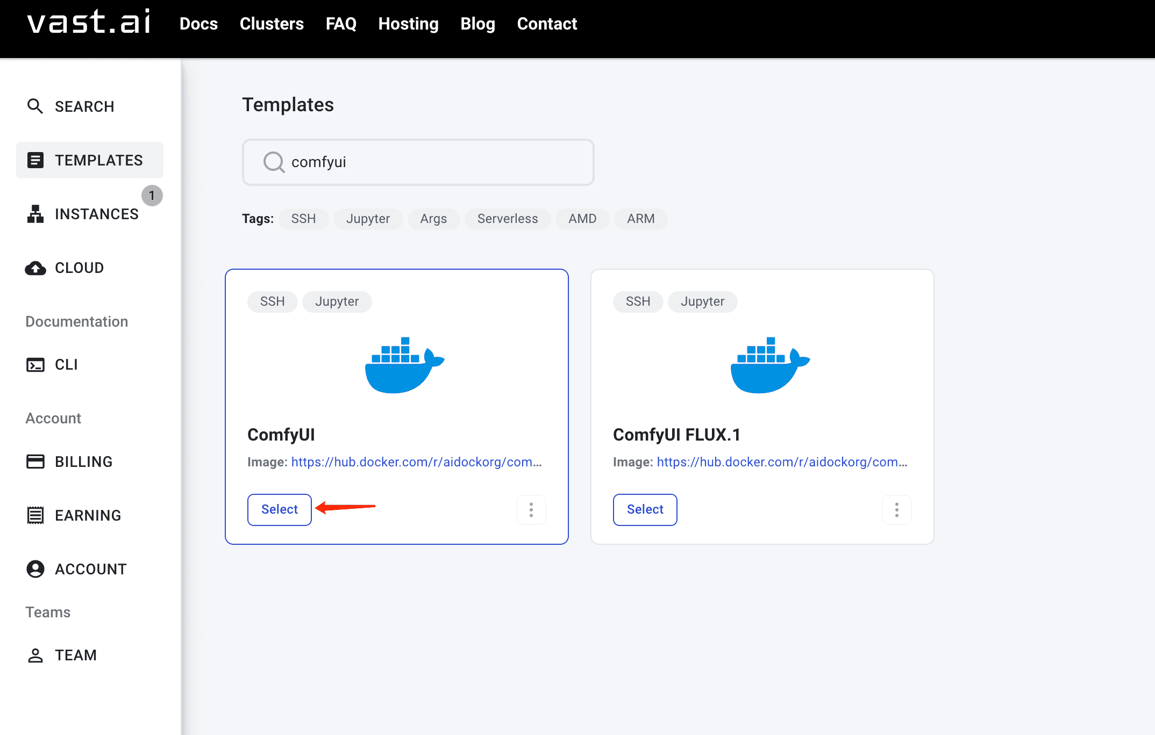Image resolution: width=1155 pixels, height=735 pixels.
Task: Click Docker whale image on ComfyUI card
Action: [404, 365]
